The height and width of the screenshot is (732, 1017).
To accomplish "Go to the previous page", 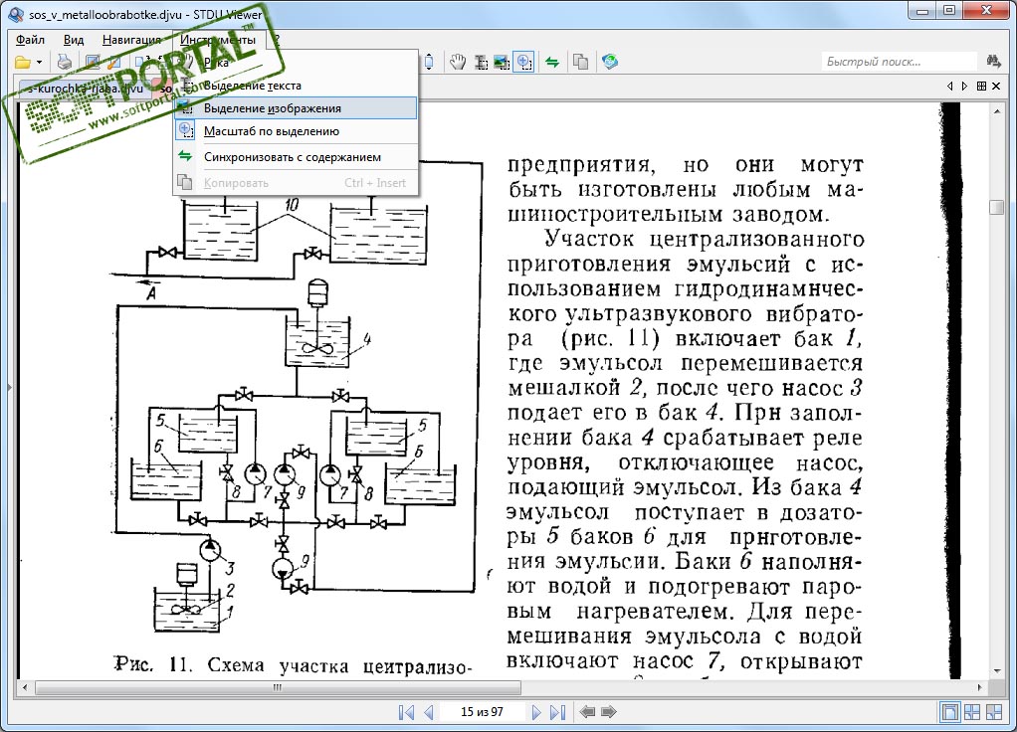I will (x=429, y=712).
